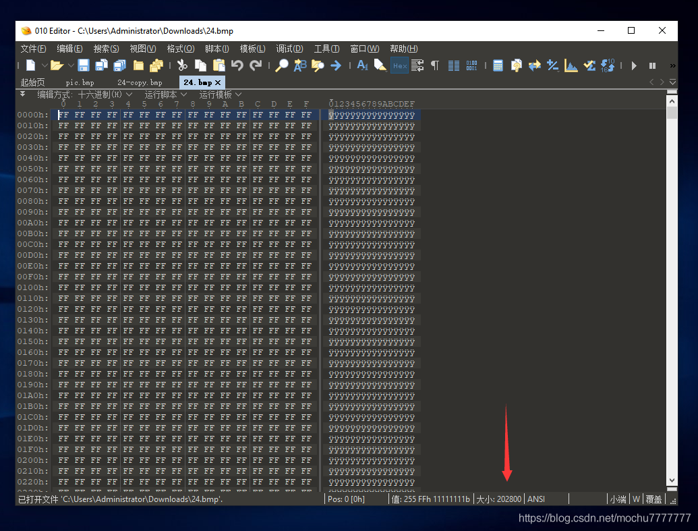Open the 编辑方式 十六进制(H) dropdown
Screen dimensions: 698x531
pos(84,94)
